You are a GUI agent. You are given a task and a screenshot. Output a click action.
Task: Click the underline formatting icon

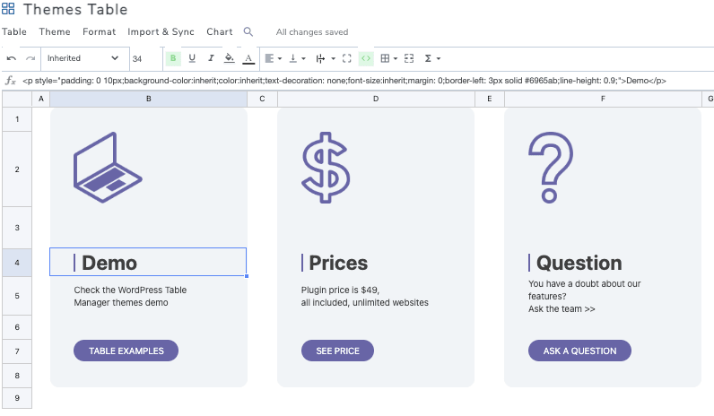pos(192,58)
